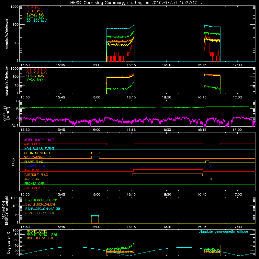This screenshot has height=259, width=259.
Task: Click the 0.3-0.8 MeV legend entry
Action: pos(37,73)
